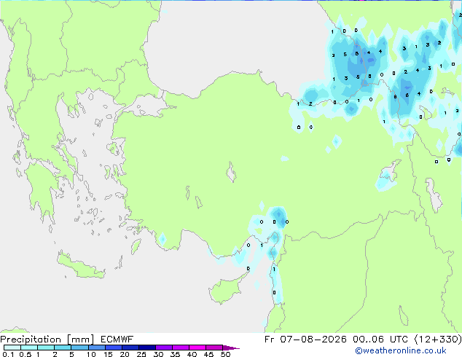
Task: Click the 0.1–0.5 mm lightest cyan legend swatch
Action: 12,348
